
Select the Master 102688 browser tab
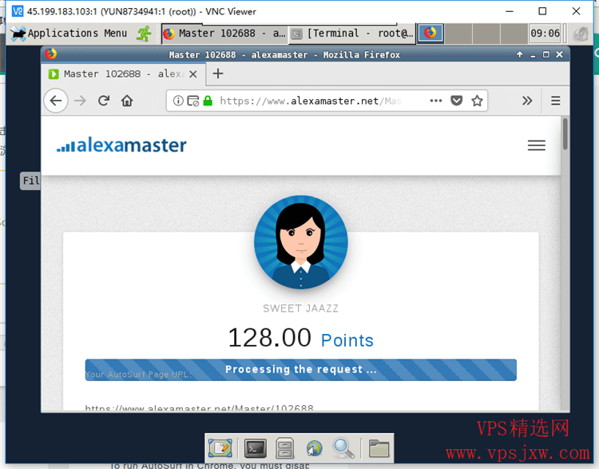[120, 74]
